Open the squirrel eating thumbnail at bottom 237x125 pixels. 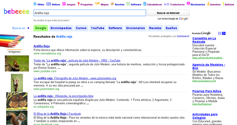pos(17,118)
